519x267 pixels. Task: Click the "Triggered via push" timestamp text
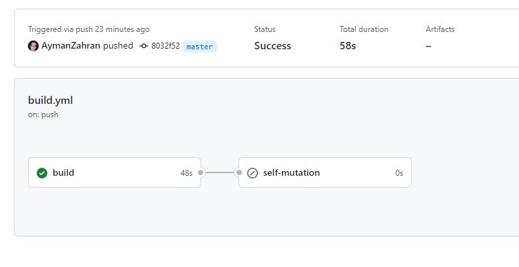coord(89,29)
